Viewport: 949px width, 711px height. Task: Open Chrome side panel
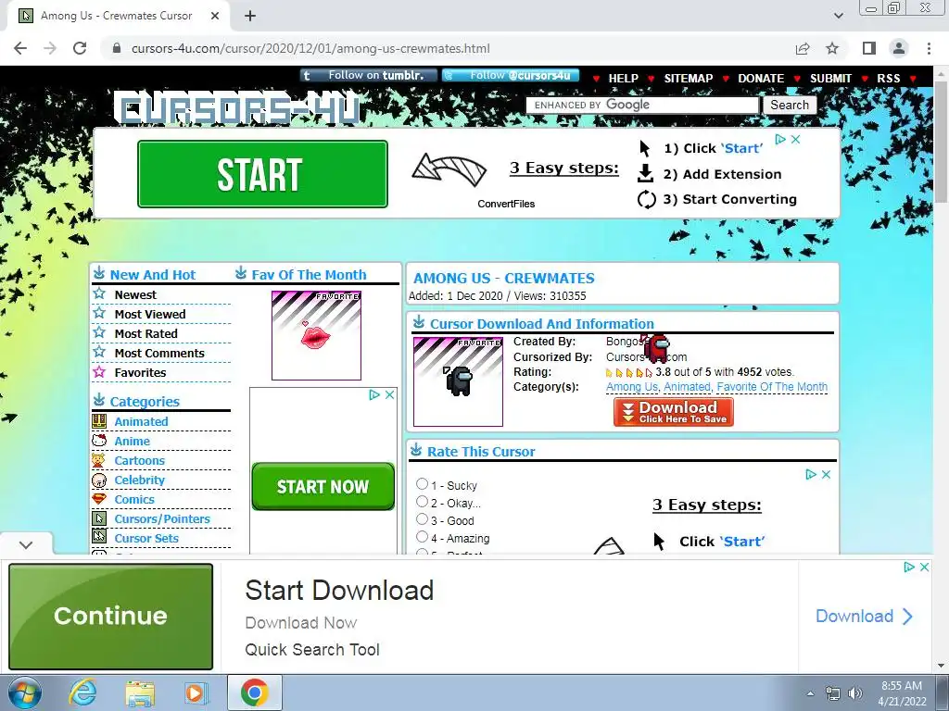869,48
